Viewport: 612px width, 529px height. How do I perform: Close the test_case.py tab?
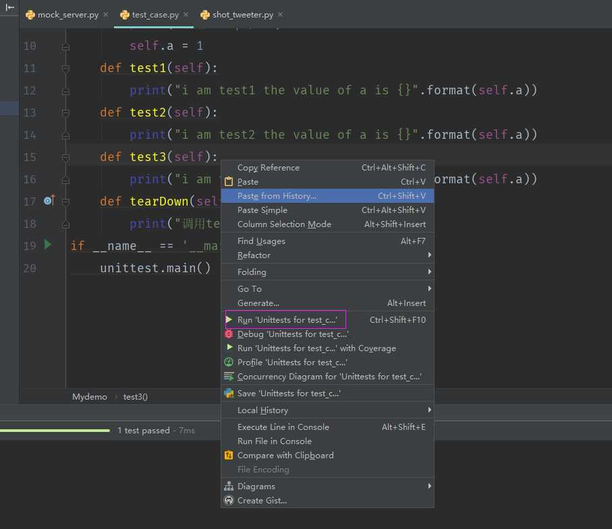[186, 15]
